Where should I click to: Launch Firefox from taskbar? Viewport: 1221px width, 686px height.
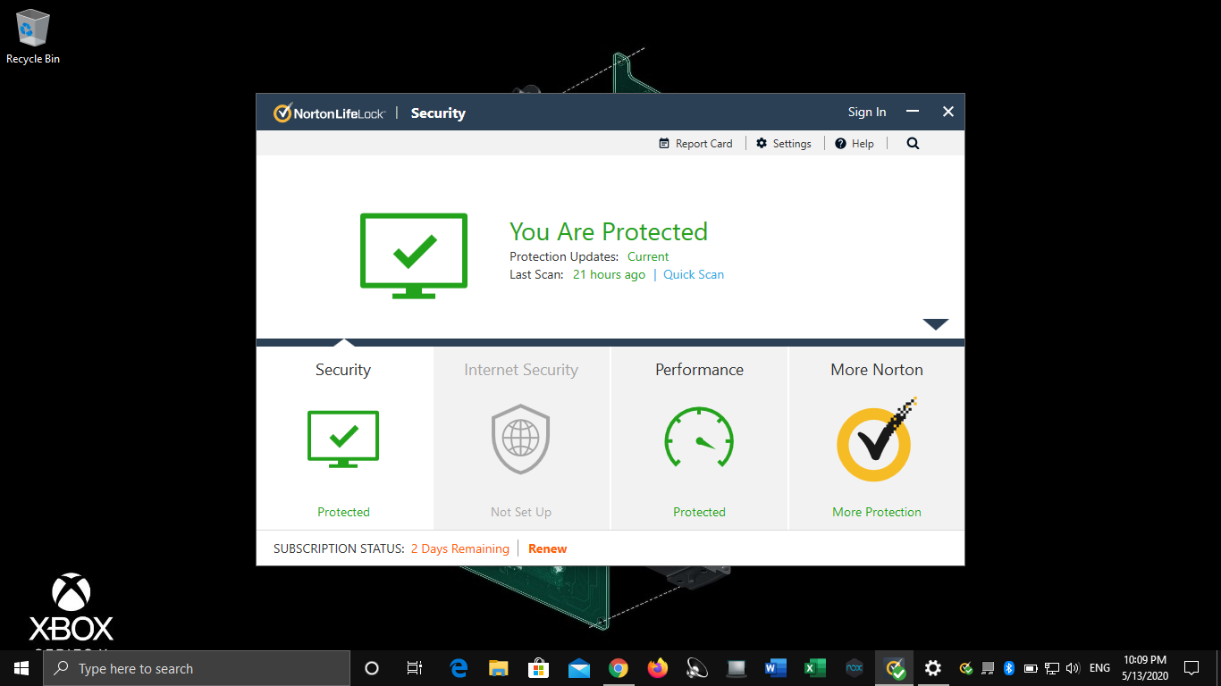click(x=658, y=668)
